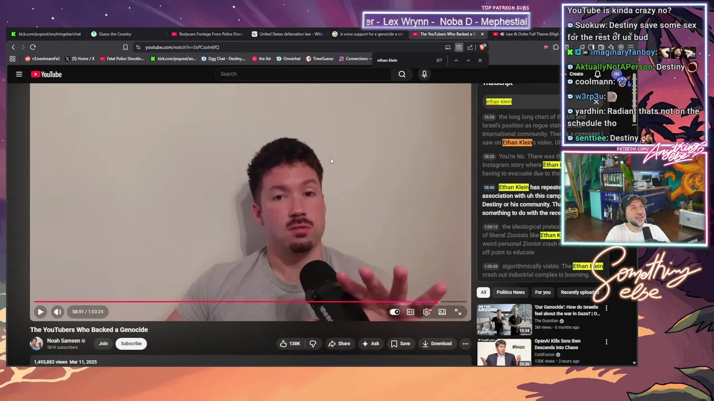
Task: Open r/LivestreamFail bookmark
Action: pyautogui.click(x=42, y=58)
